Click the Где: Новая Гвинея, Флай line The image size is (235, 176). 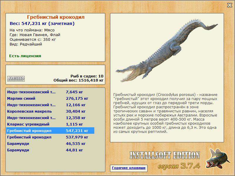[35, 35]
